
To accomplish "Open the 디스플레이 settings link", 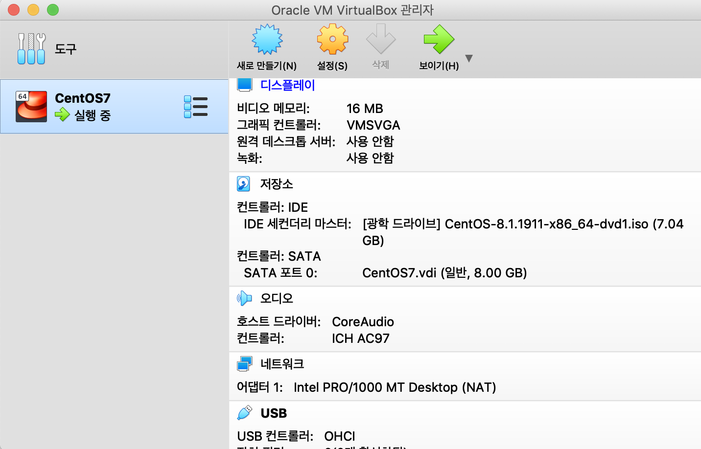I will 288,85.
